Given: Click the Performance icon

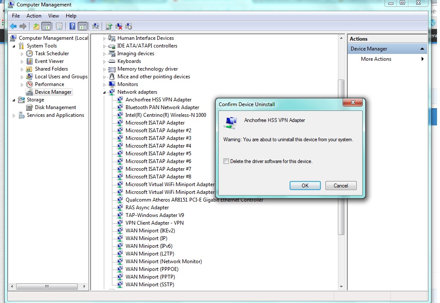Looking at the screenshot, I should tap(29, 84).
